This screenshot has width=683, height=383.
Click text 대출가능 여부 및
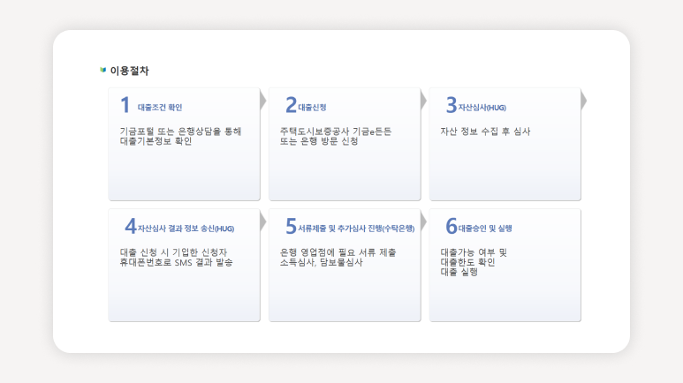[x=474, y=252]
